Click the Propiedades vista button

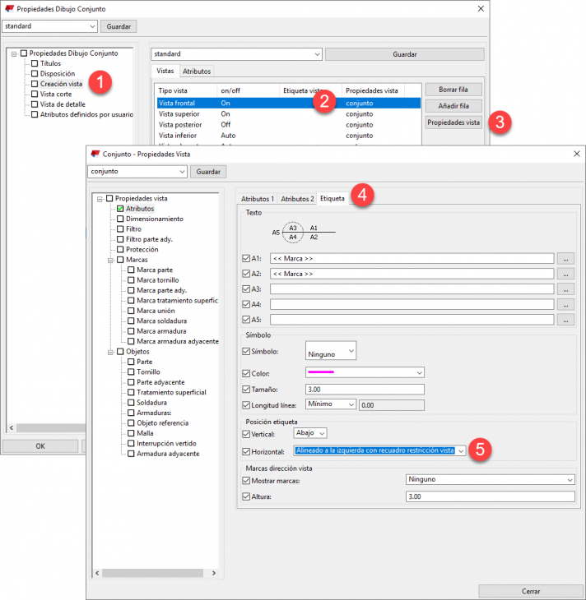pos(453,122)
